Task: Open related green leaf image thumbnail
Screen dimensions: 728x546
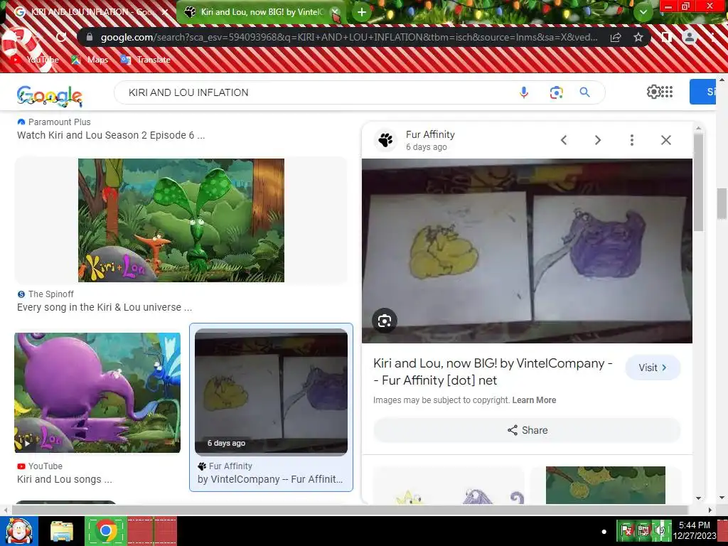Action: [x=606, y=485]
